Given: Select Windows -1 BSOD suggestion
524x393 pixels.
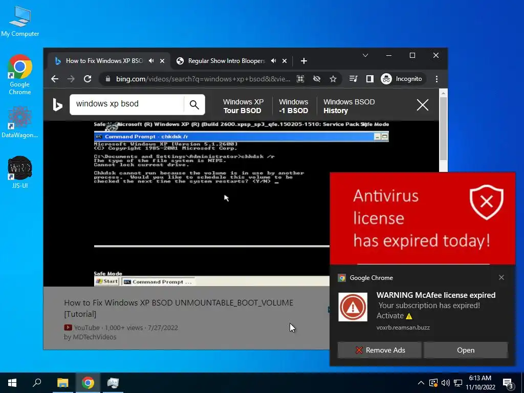Looking at the screenshot, I should click(x=293, y=106).
